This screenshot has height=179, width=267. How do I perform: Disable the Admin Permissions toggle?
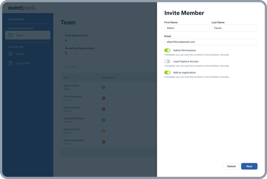(167, 51)
